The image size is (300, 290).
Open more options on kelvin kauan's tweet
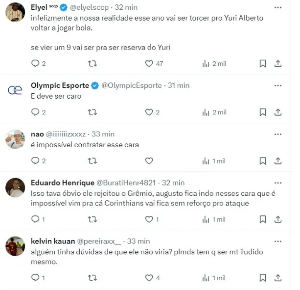[x=277, y=241]
